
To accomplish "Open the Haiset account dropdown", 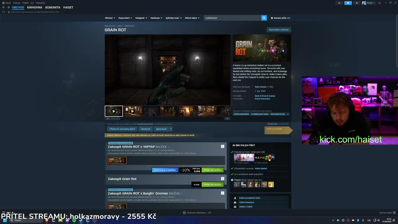I will click(368, 3).
